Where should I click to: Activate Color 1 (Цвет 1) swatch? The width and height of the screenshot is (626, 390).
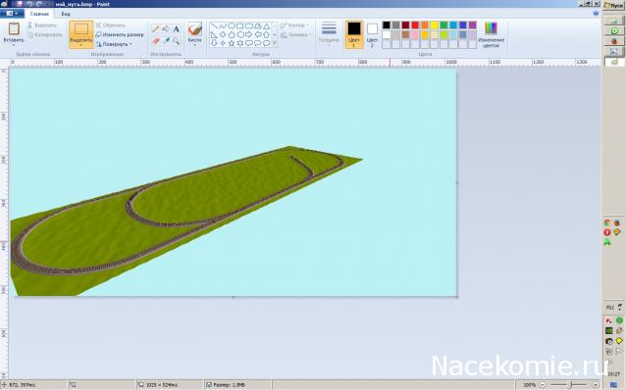click(x=354, y=34)
